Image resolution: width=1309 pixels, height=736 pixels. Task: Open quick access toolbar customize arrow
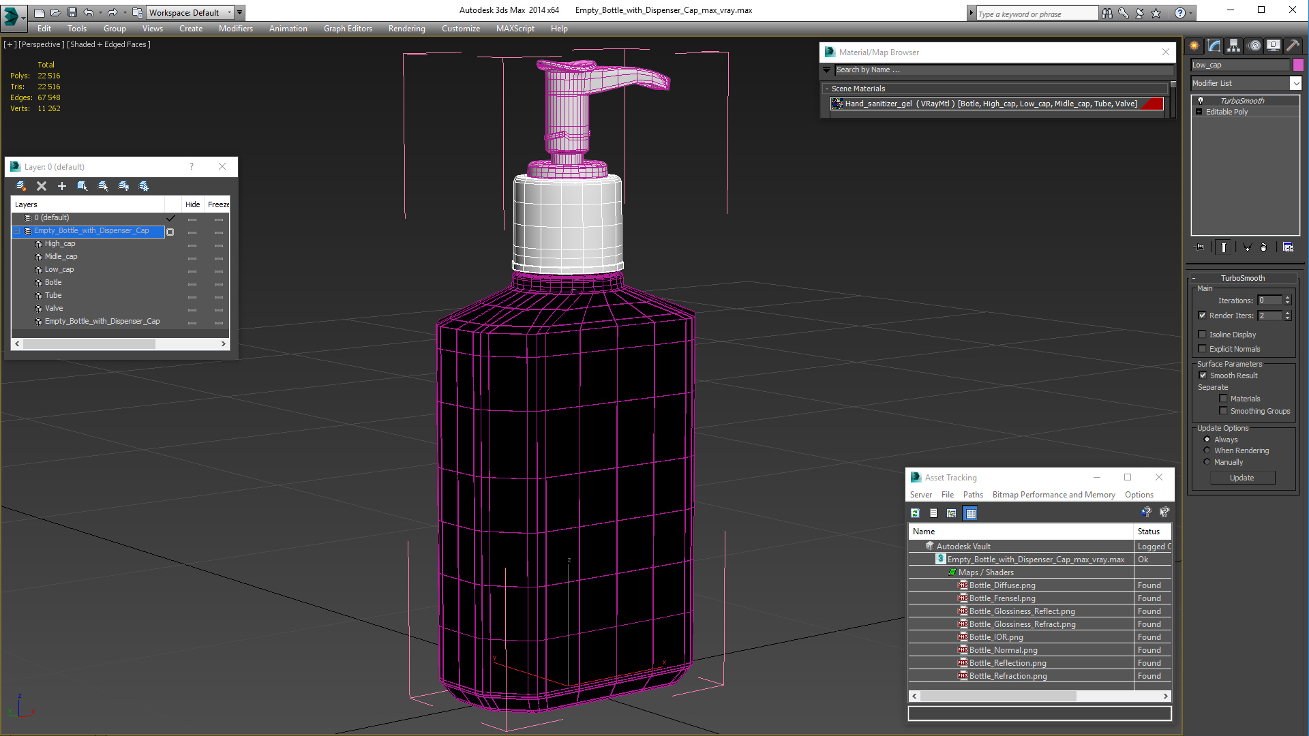pos(240,12)
